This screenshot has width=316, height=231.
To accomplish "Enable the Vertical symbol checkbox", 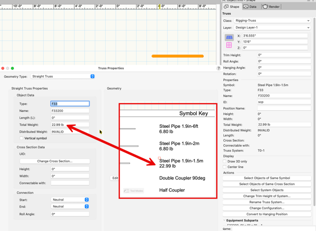I will point(21,138).
